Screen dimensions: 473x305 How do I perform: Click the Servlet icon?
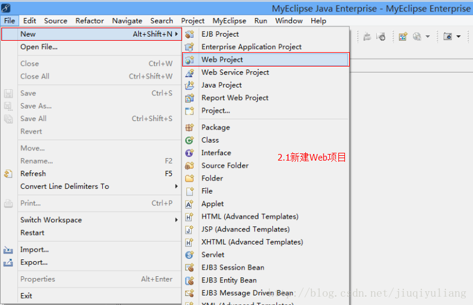(189, 255)
